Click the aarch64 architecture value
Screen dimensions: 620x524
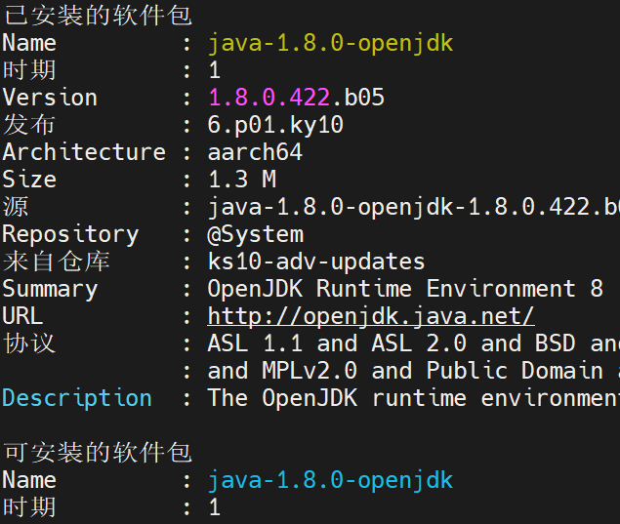click(x=255, y=152)
